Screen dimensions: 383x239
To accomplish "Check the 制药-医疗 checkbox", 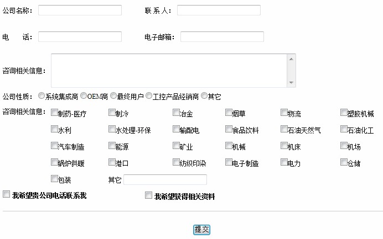I will [54, 113].
